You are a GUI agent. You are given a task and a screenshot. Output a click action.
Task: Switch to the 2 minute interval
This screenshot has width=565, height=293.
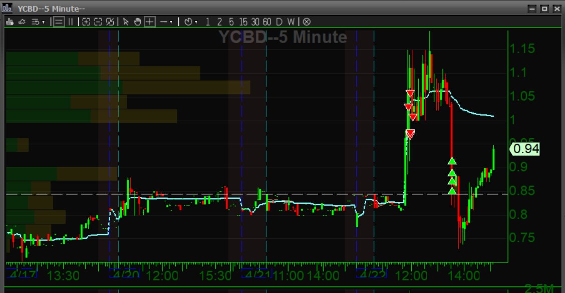(219, 22)
